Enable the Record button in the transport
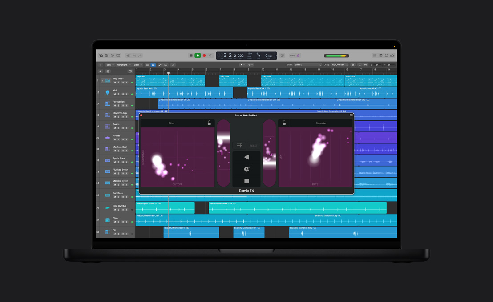This screenshot has width=493, height=302. click(x=204, y=55)
